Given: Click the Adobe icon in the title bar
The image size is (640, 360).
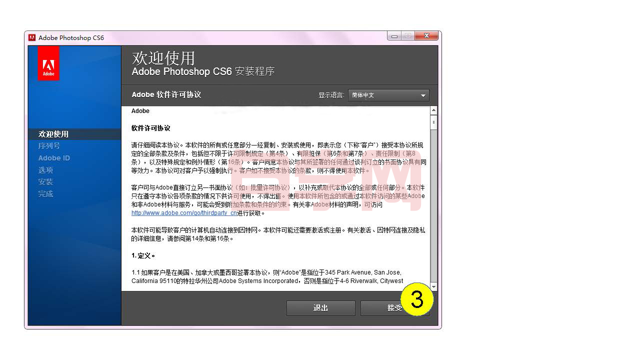Looking at the screenshot, I should 32,37.
